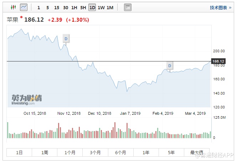This screenshot has width=237, height=162.
Task: Select the 1H interval
Action: (74, 7)
